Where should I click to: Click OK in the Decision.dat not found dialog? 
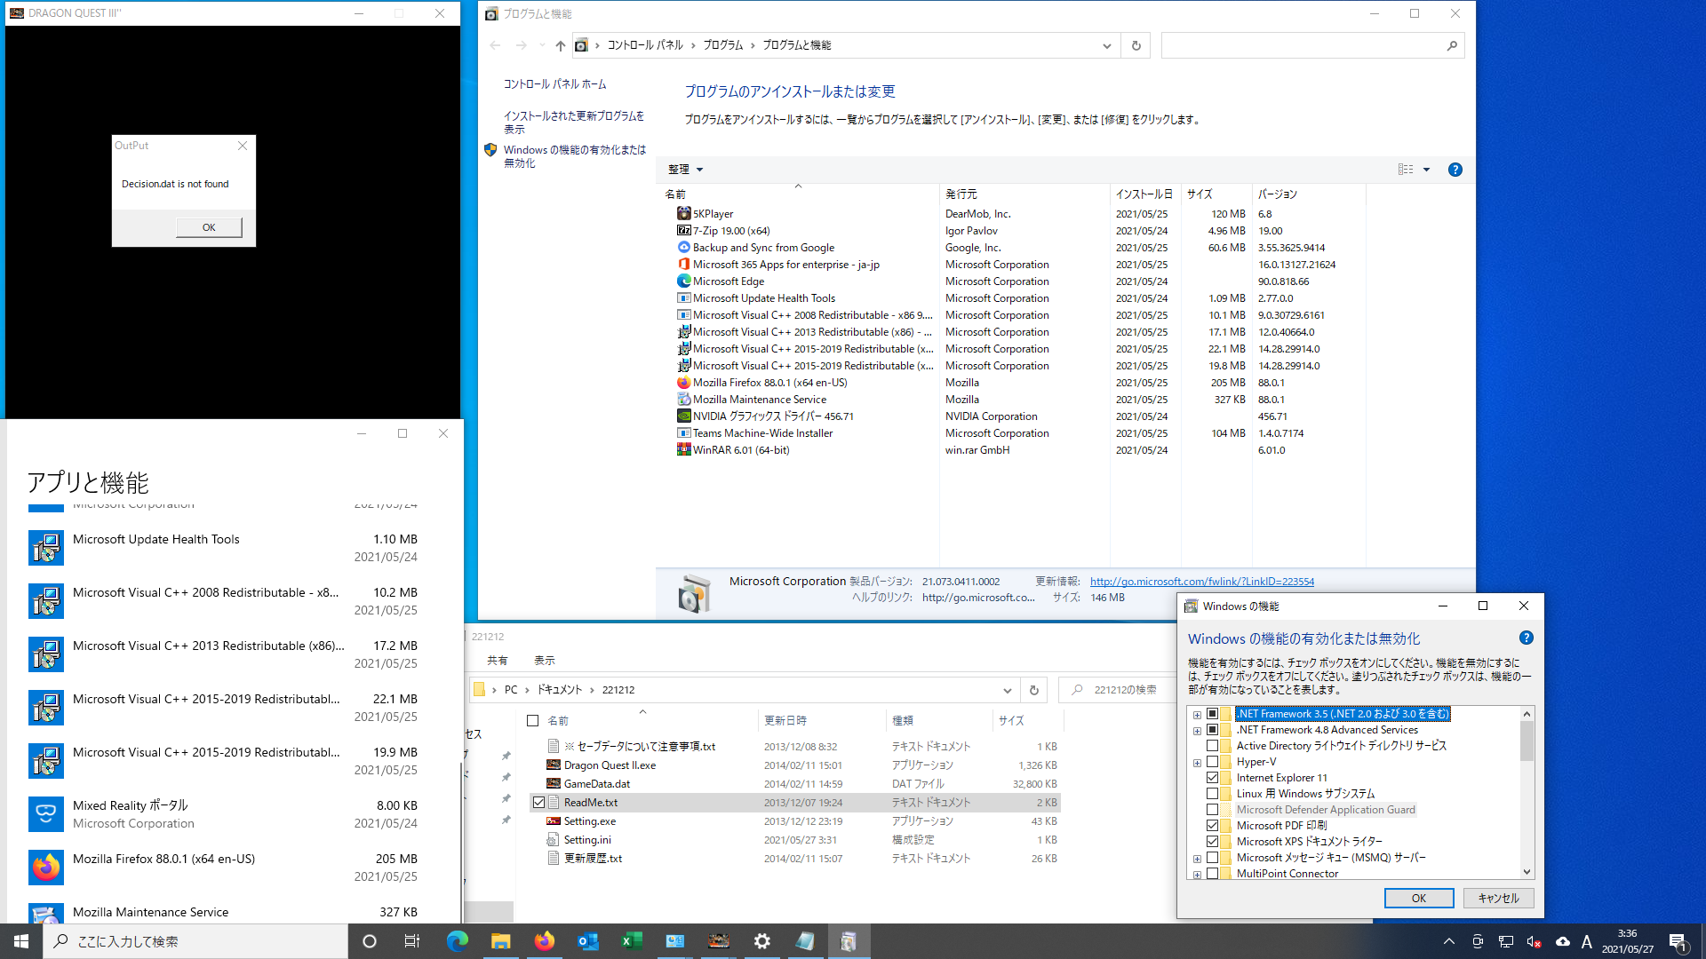pos(209,227)
